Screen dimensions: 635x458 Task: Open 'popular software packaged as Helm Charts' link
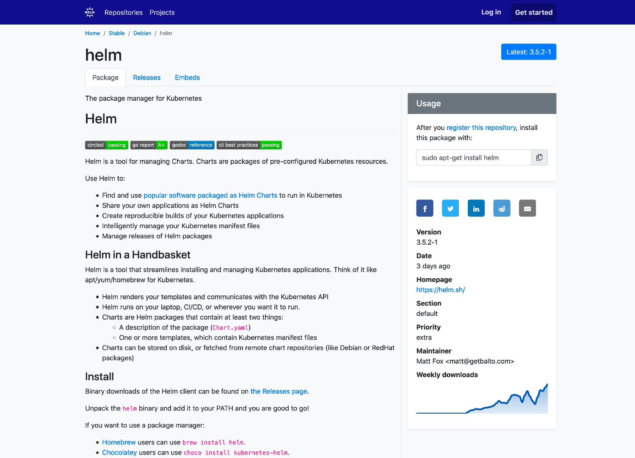pyautogui.click(x=210, y=195)
